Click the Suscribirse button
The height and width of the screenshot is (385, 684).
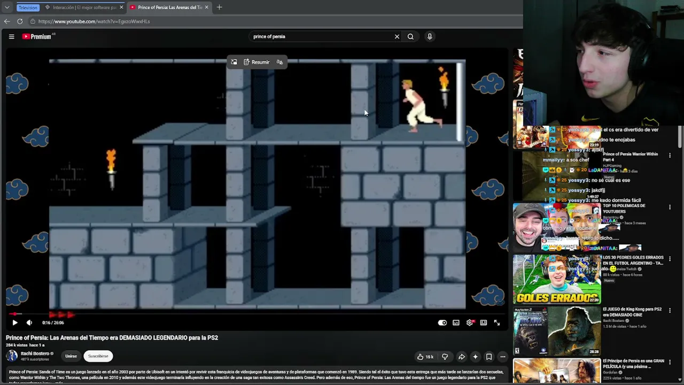98,356
